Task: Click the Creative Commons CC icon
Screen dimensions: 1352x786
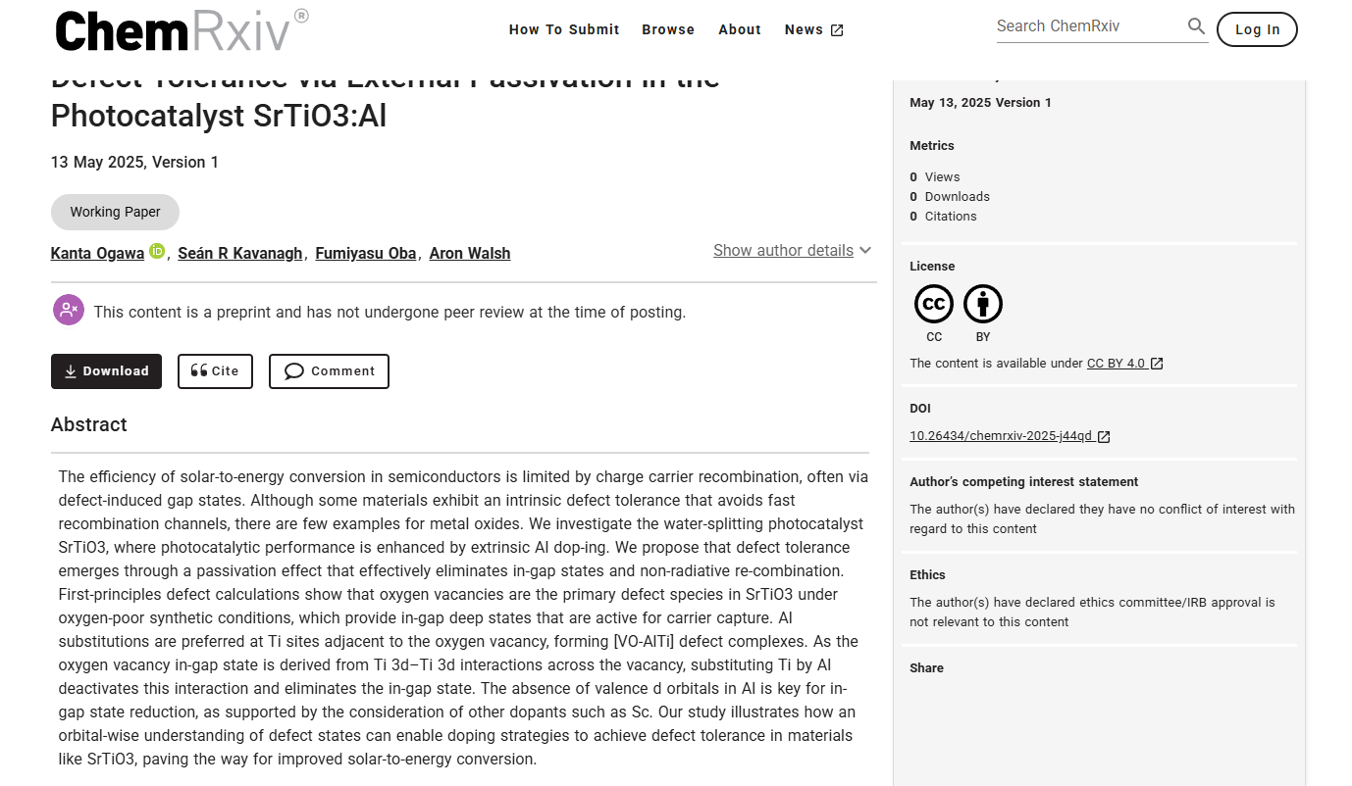Action: [934, 304]
